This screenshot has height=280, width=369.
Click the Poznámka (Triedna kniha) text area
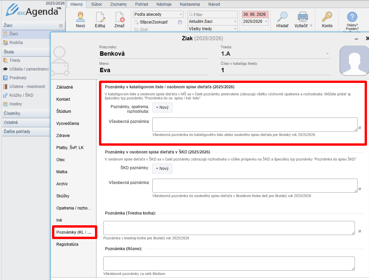pyautogui.click(x=229, y=228)
